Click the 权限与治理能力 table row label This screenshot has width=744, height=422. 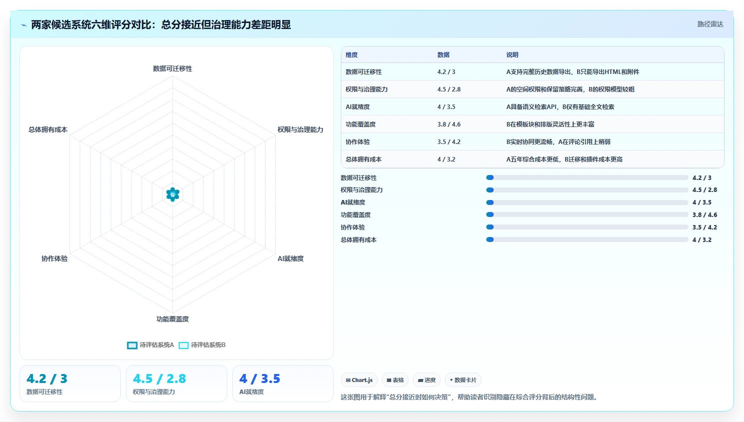367,89
